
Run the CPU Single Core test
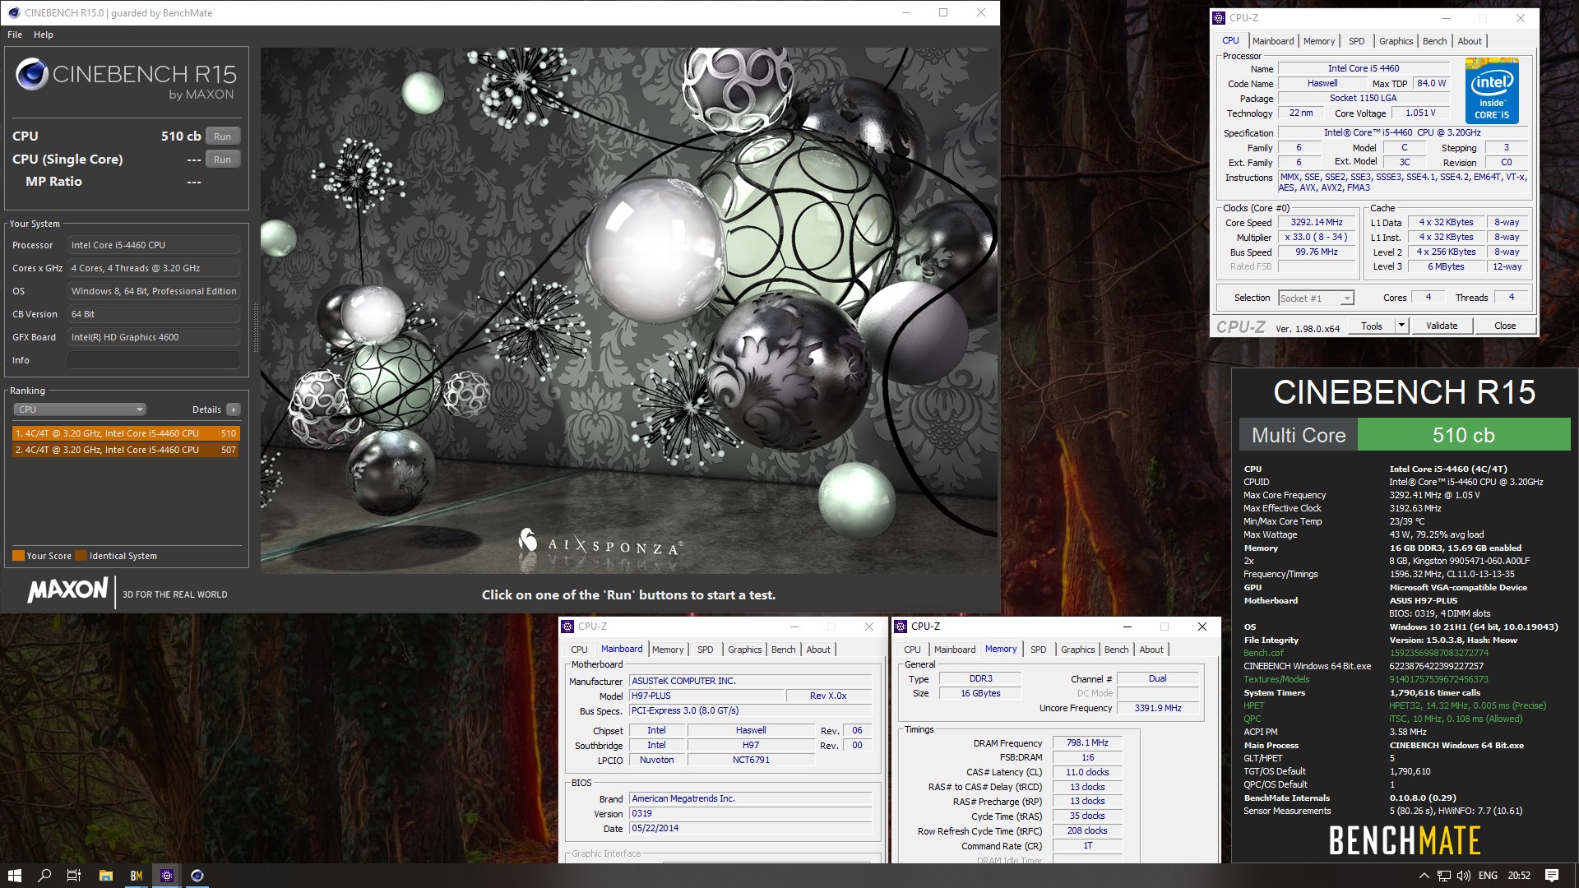tap(222, 160)
